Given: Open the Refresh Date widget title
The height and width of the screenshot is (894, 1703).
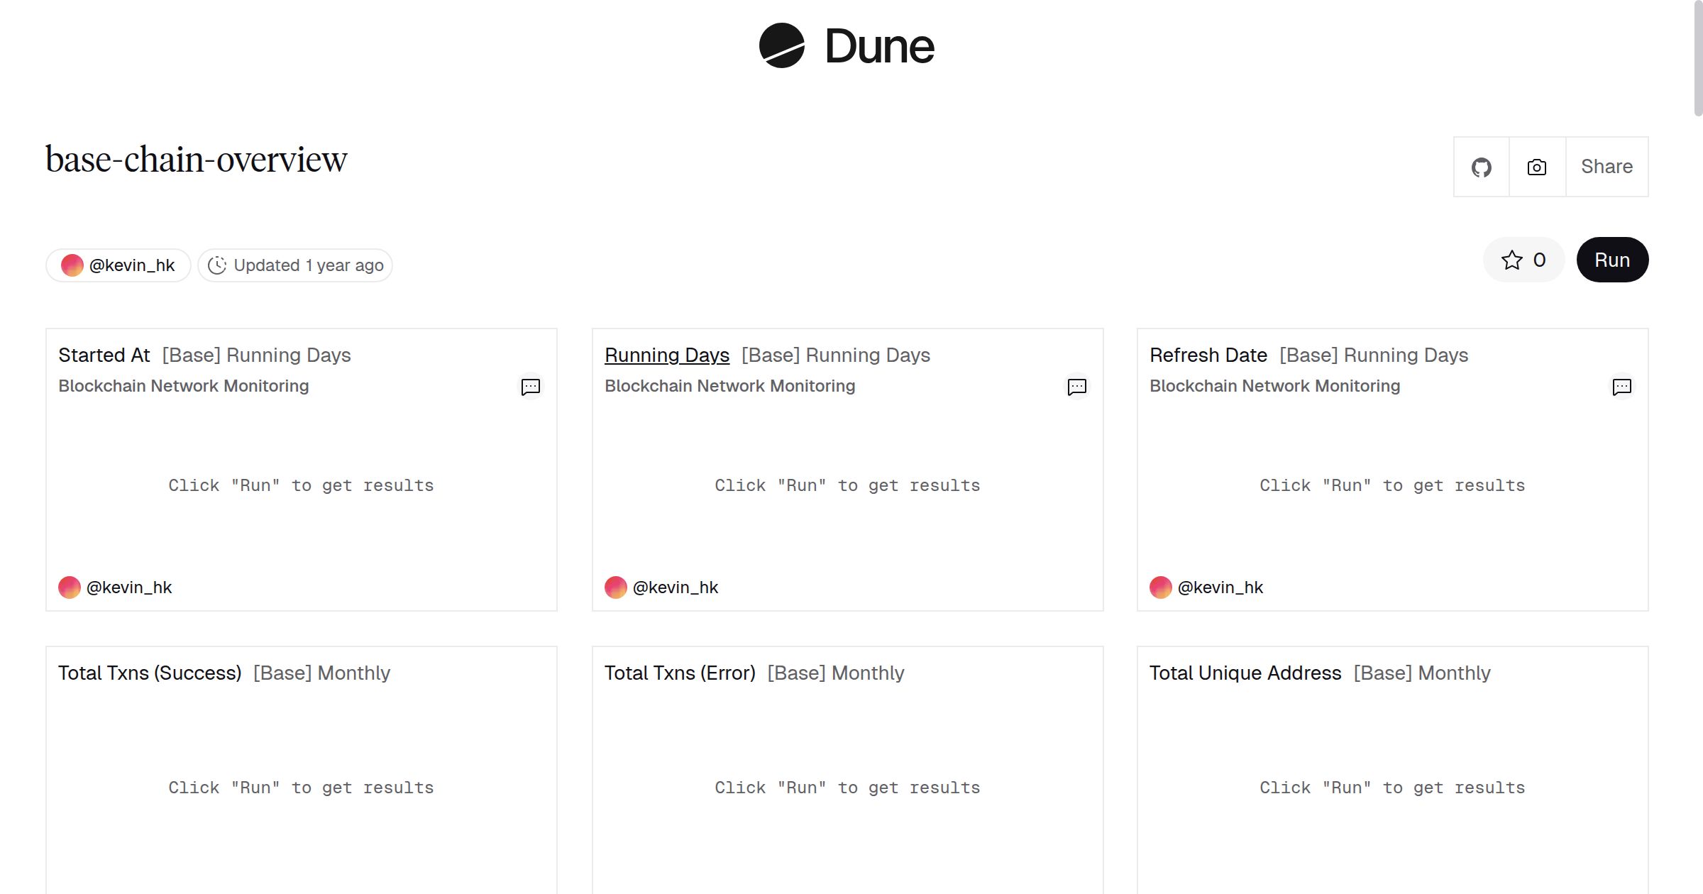Looking at the screenshot, I should click(1208, 355).
